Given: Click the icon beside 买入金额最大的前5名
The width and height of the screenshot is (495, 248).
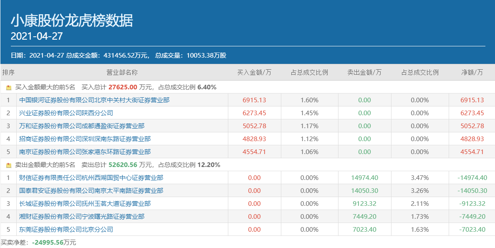Looking at the screenshot, I should [x=9, y=88].
